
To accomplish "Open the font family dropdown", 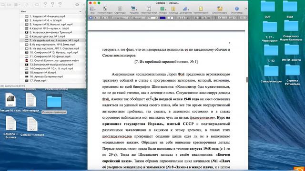I will tap(121, 18).
